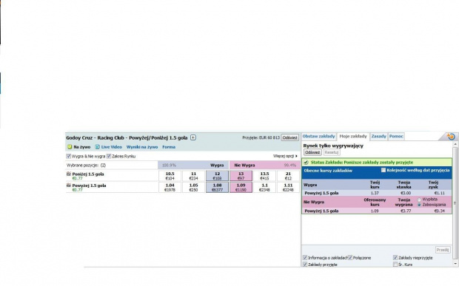Click the €1.11 profit value

[439, 193]
